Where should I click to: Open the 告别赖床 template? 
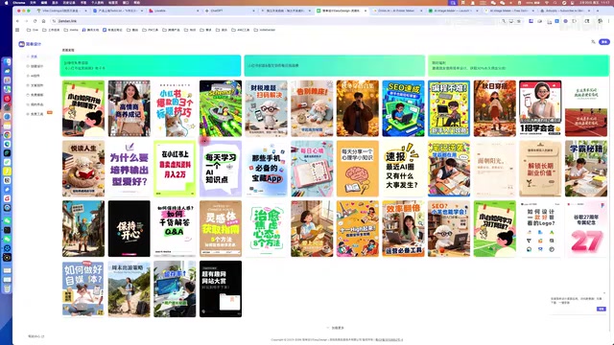click(x=312, y=108)
